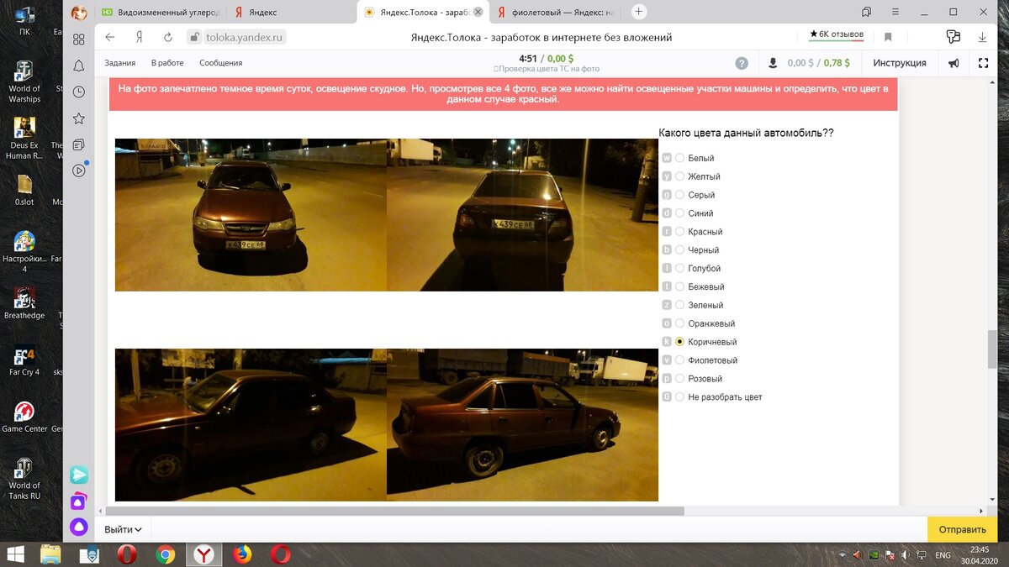Image resolution: width=1009 pixels, height=567 pixels.
Task: Submit answer with 'Отправить' button
Action: 962,529
